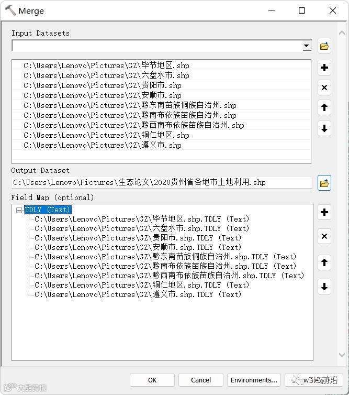Move input dataset down arrow
The width and height of the screenshot is (349, 395).
tap(324, 128)
